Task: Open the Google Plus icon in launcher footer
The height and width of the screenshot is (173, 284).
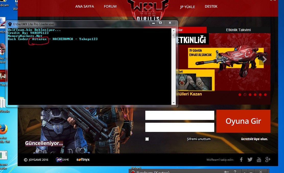Action: click(x=268, y=159)
